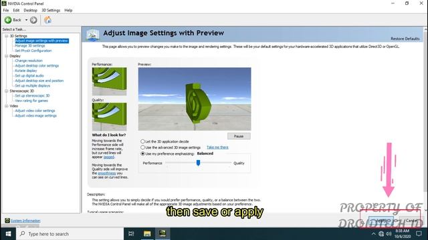
Task: Open Adjust video color settings
Action: click(x=35, y=111)
